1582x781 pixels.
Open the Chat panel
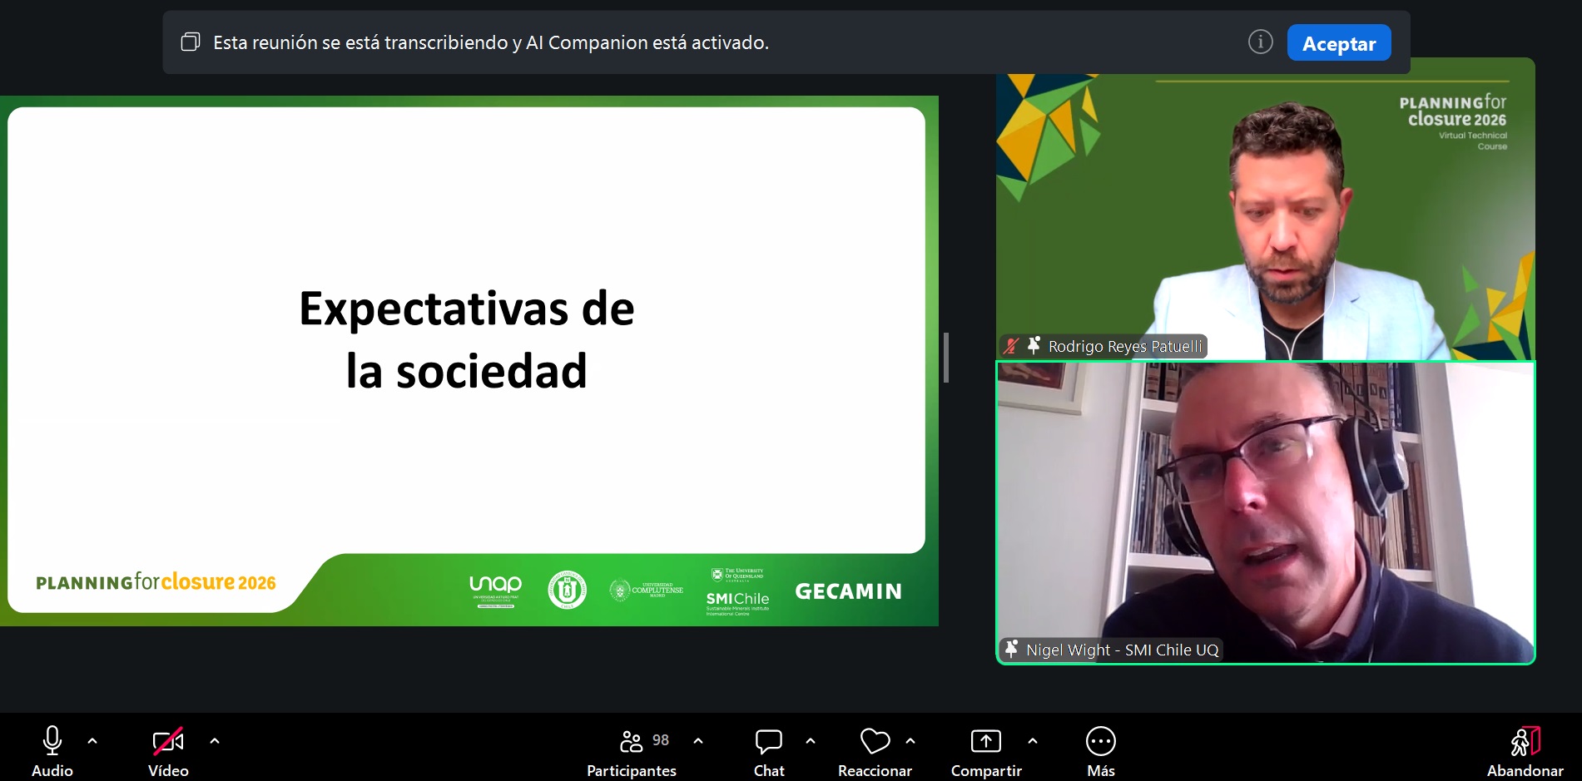tap(769, 740)
